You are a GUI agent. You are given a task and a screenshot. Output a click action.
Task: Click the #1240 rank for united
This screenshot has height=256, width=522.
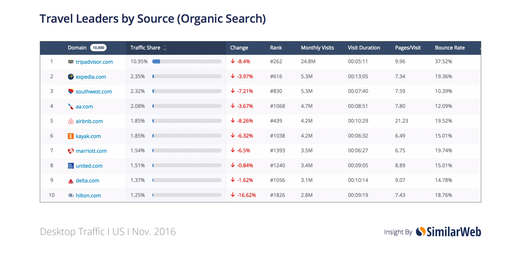click(x=278, y=165)
